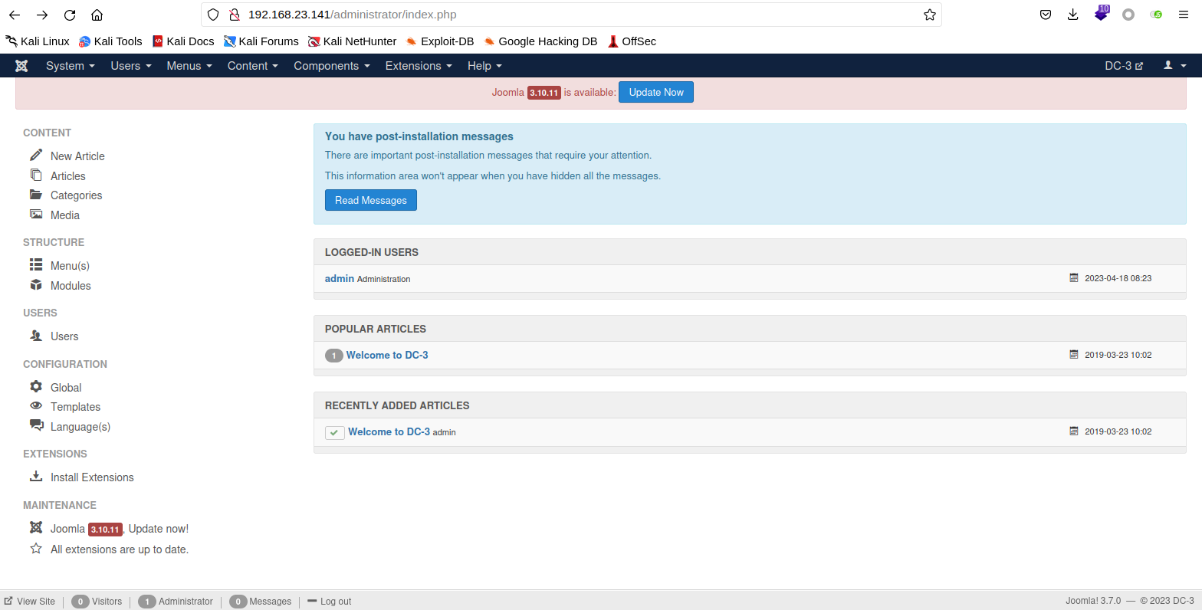Go back with browser back arrow
The image size is (1202, 610).
pyautogui.click(x=15, y=15)
